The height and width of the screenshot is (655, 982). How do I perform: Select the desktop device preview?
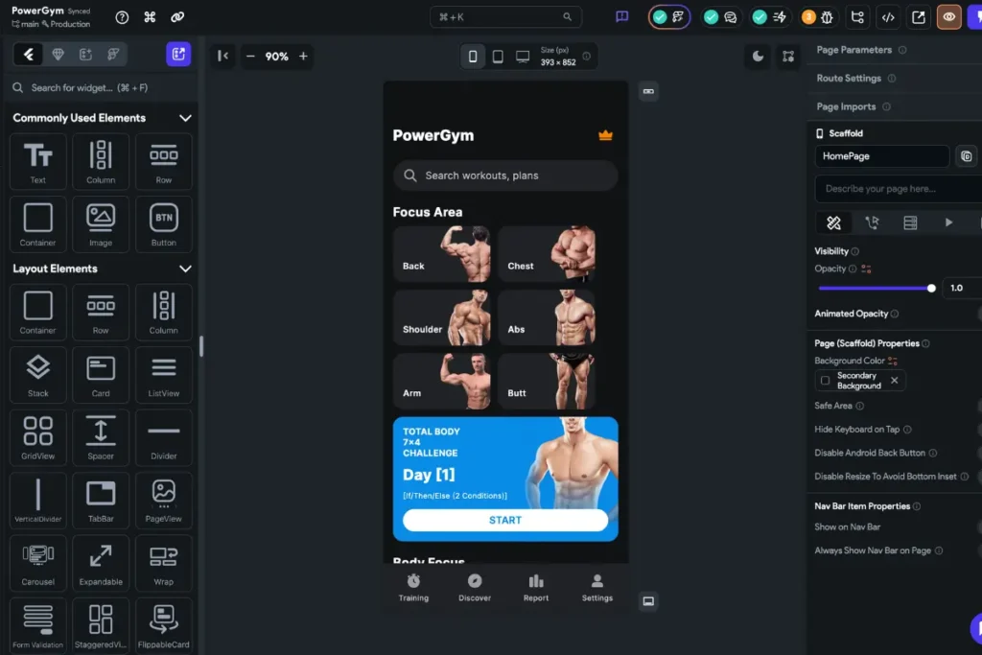[x=523, y=57]
